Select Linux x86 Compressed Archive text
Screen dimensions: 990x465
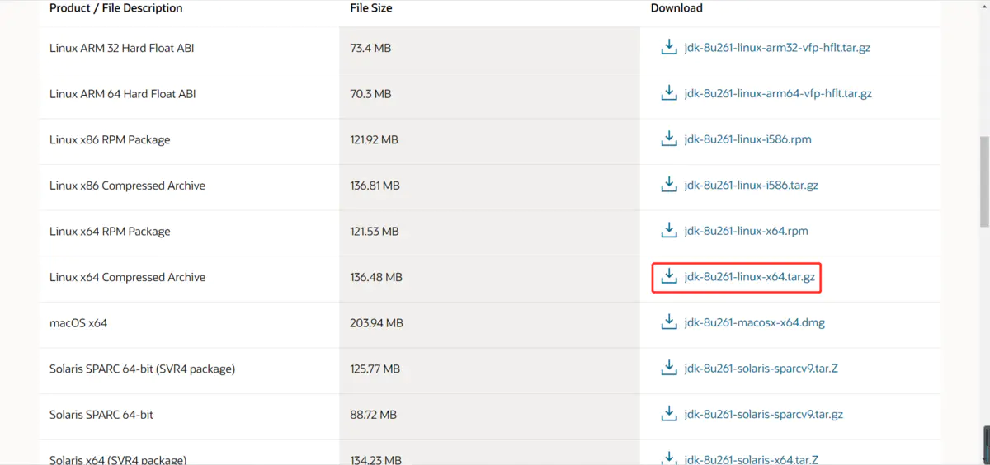point(127,186)
